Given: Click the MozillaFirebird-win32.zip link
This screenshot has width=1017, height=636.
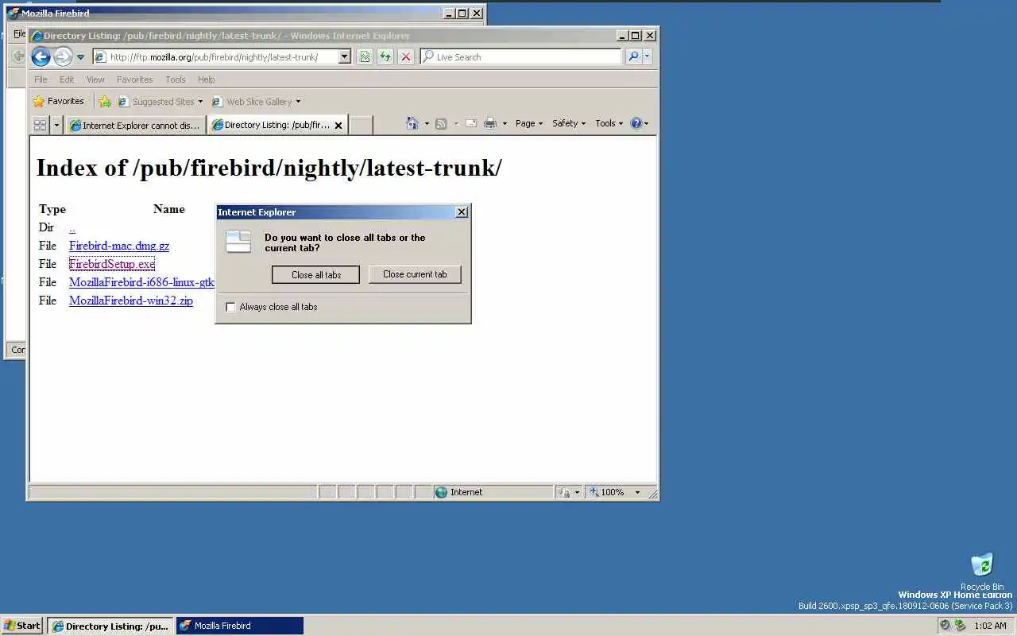Looking at the screenshot, I should click(131, 301).
